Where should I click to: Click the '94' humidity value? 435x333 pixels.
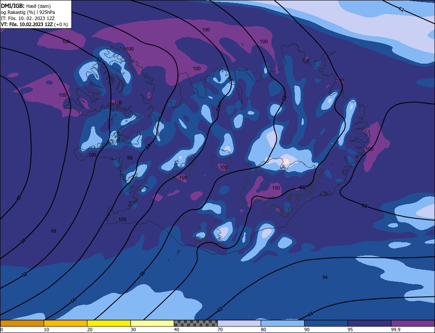[x=325, y=277]
